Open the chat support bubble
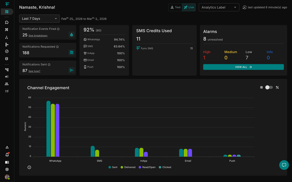The image size is (292, 182). pos(284,165)
